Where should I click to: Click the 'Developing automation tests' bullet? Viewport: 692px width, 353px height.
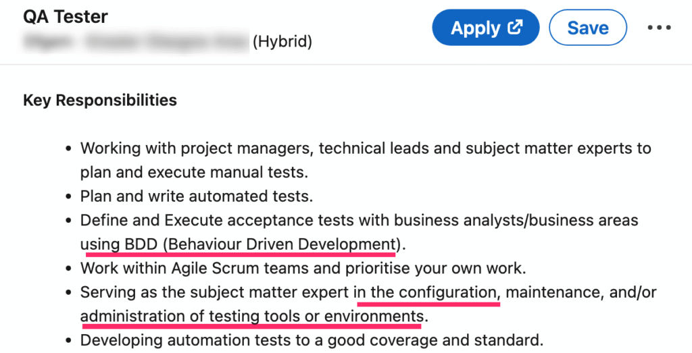coord(311,340)
